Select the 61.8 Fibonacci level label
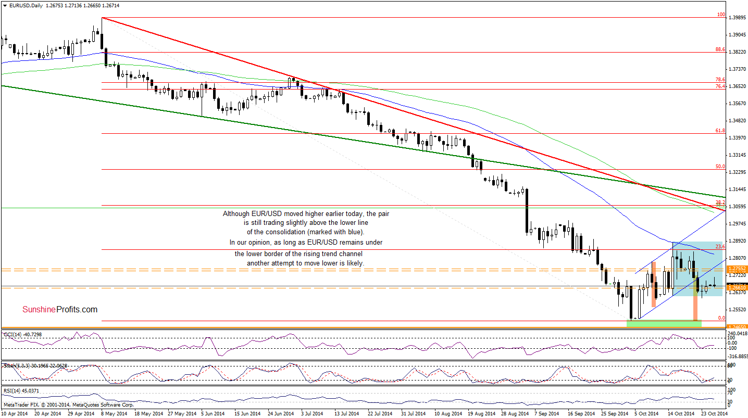The image size is (748, 418). click(720, 131)
